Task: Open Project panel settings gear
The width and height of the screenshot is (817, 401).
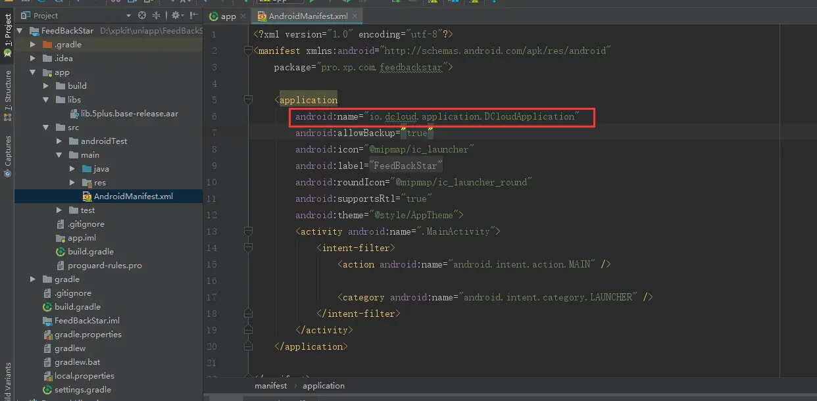Action: click(177, 15)
